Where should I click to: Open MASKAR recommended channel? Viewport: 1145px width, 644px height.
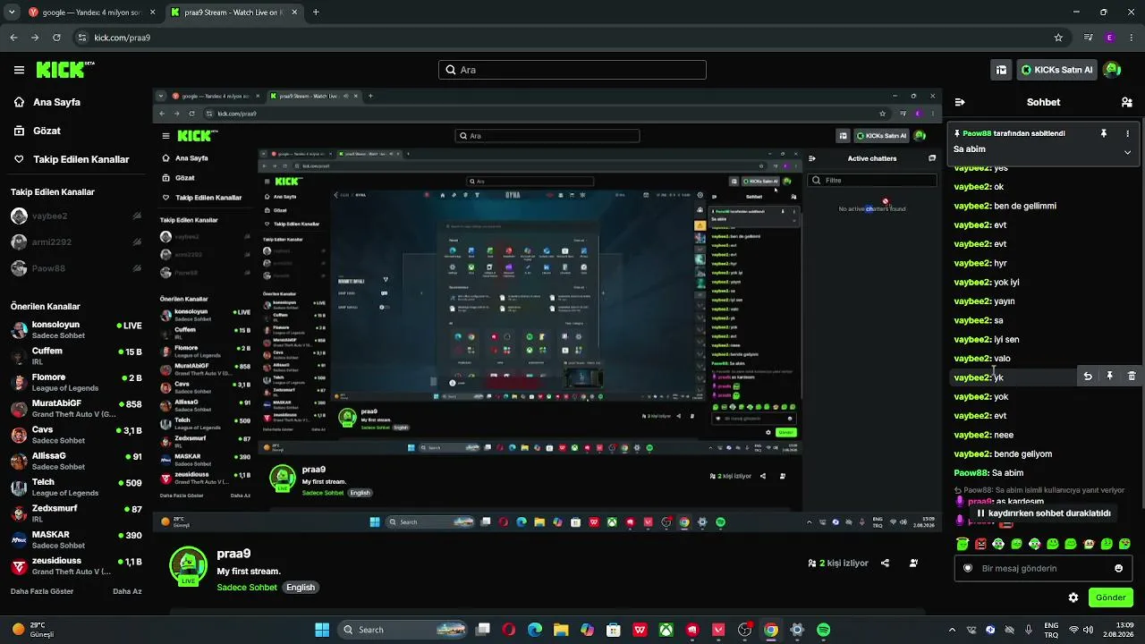click(x=76, y=539)
